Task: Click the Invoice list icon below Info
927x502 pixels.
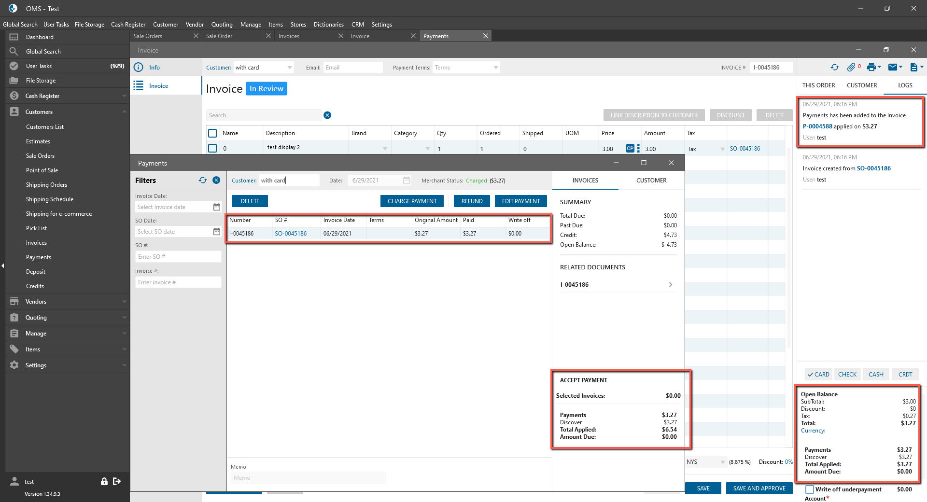Action: pyautogui.click(x=139, y=86)
